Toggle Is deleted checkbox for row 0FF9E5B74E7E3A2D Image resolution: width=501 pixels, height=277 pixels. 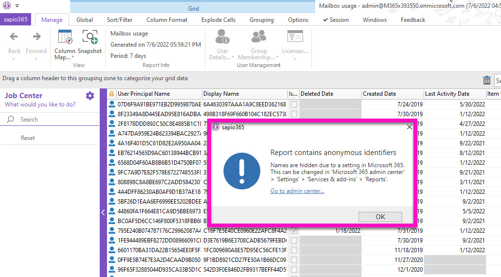point(294,260)
